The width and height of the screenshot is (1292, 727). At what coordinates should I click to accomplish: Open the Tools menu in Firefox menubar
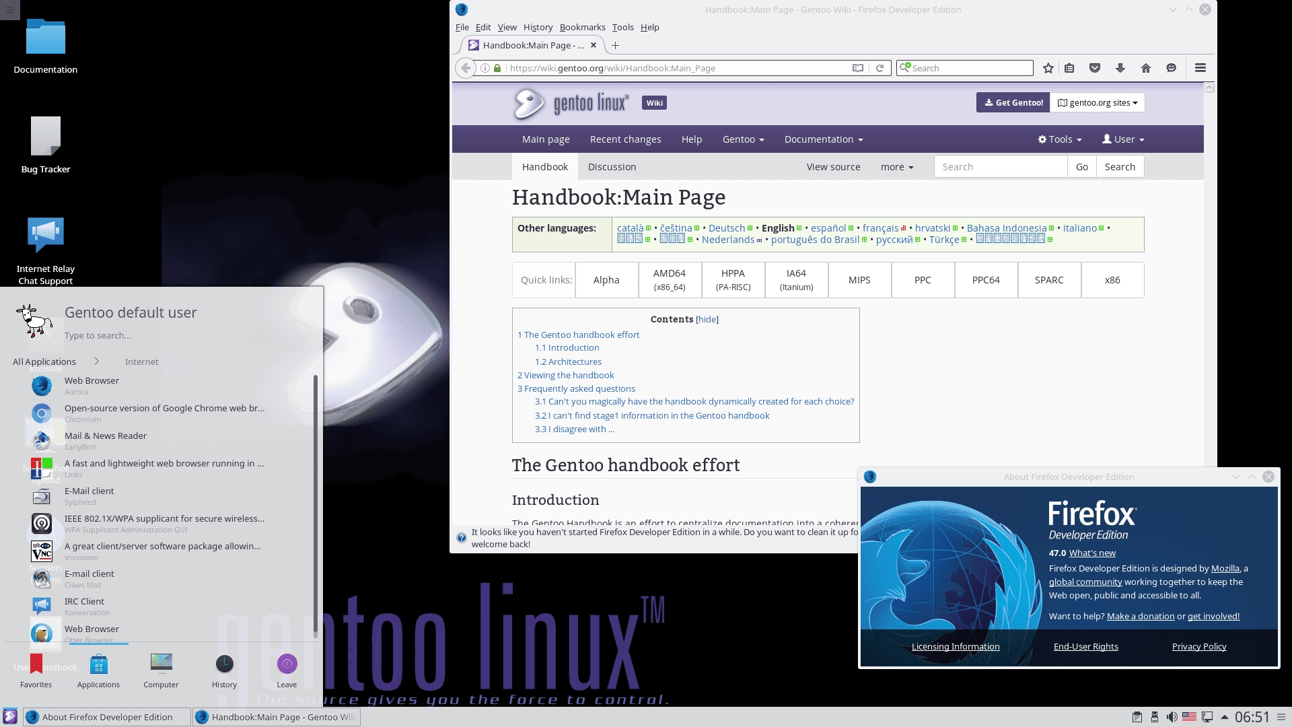[x=622, y=27]
